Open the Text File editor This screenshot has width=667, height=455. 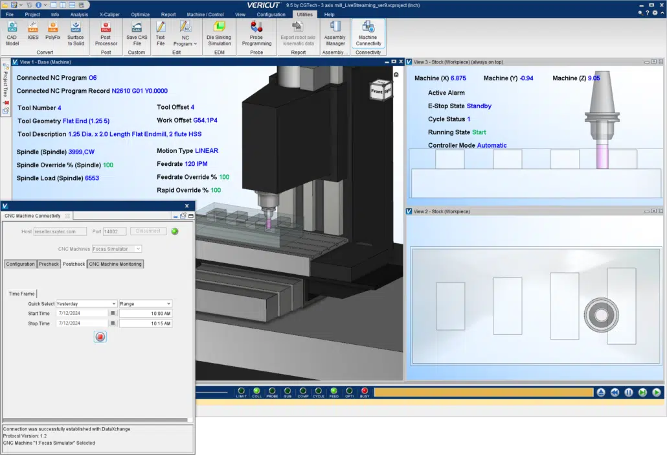(161, 33)
